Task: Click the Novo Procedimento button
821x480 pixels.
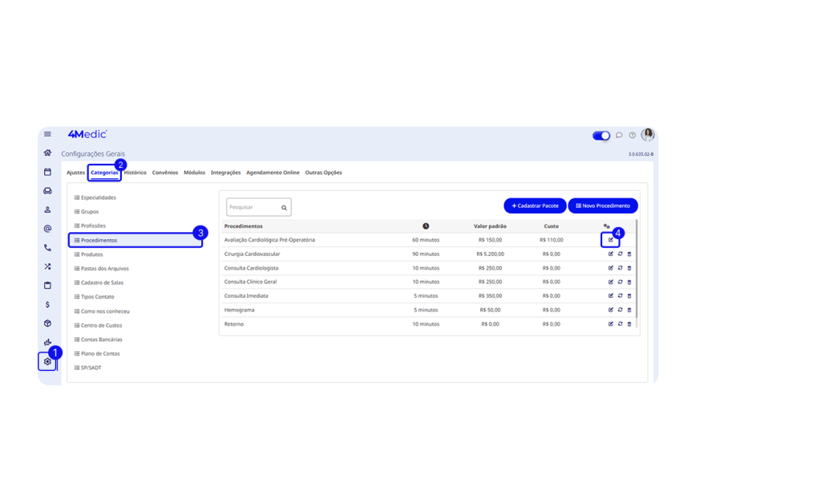Action: coord(603,206)
